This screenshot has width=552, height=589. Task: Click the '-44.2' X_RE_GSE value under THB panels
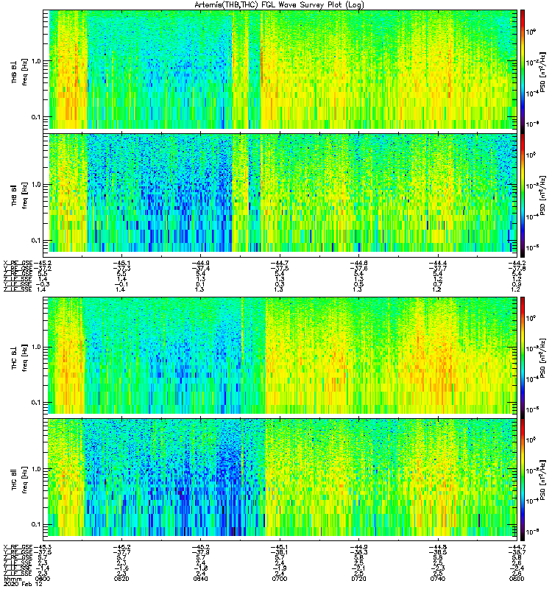(517, 263)
